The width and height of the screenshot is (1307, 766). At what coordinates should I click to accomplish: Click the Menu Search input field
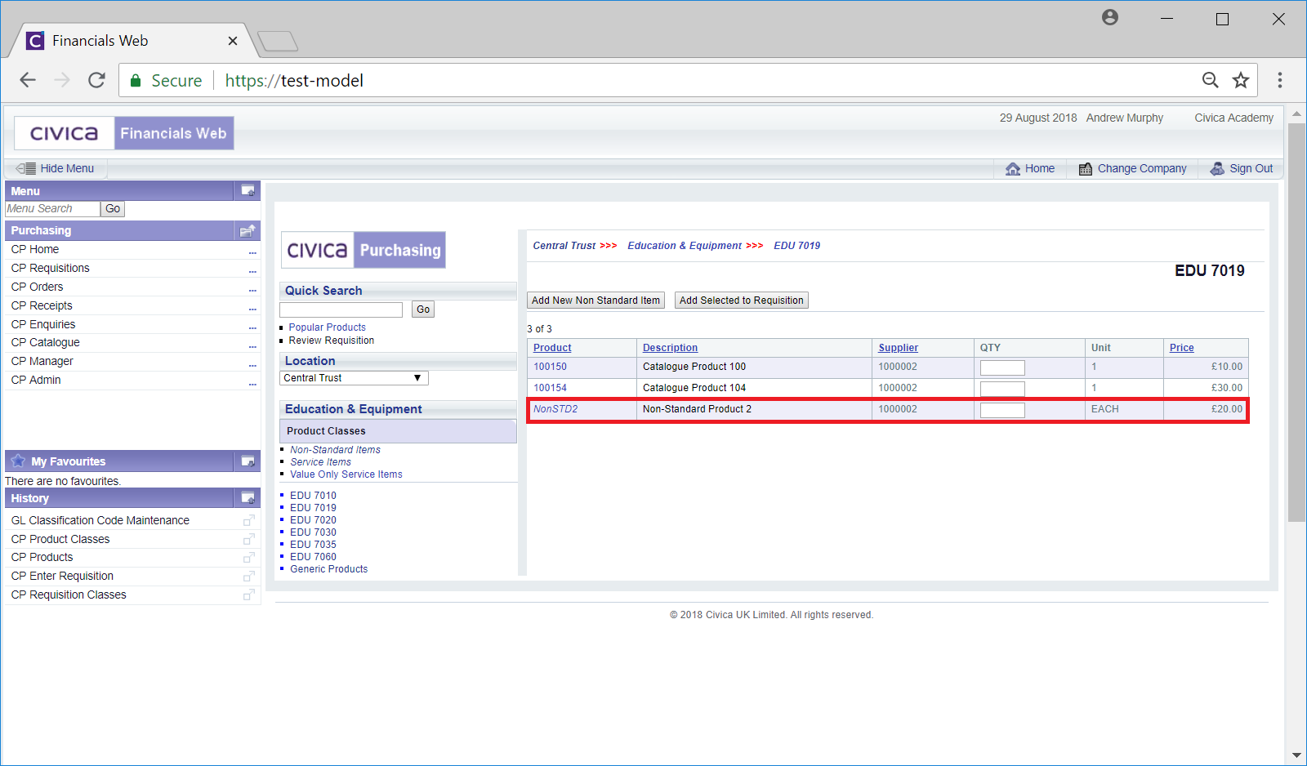coord(52,209)
